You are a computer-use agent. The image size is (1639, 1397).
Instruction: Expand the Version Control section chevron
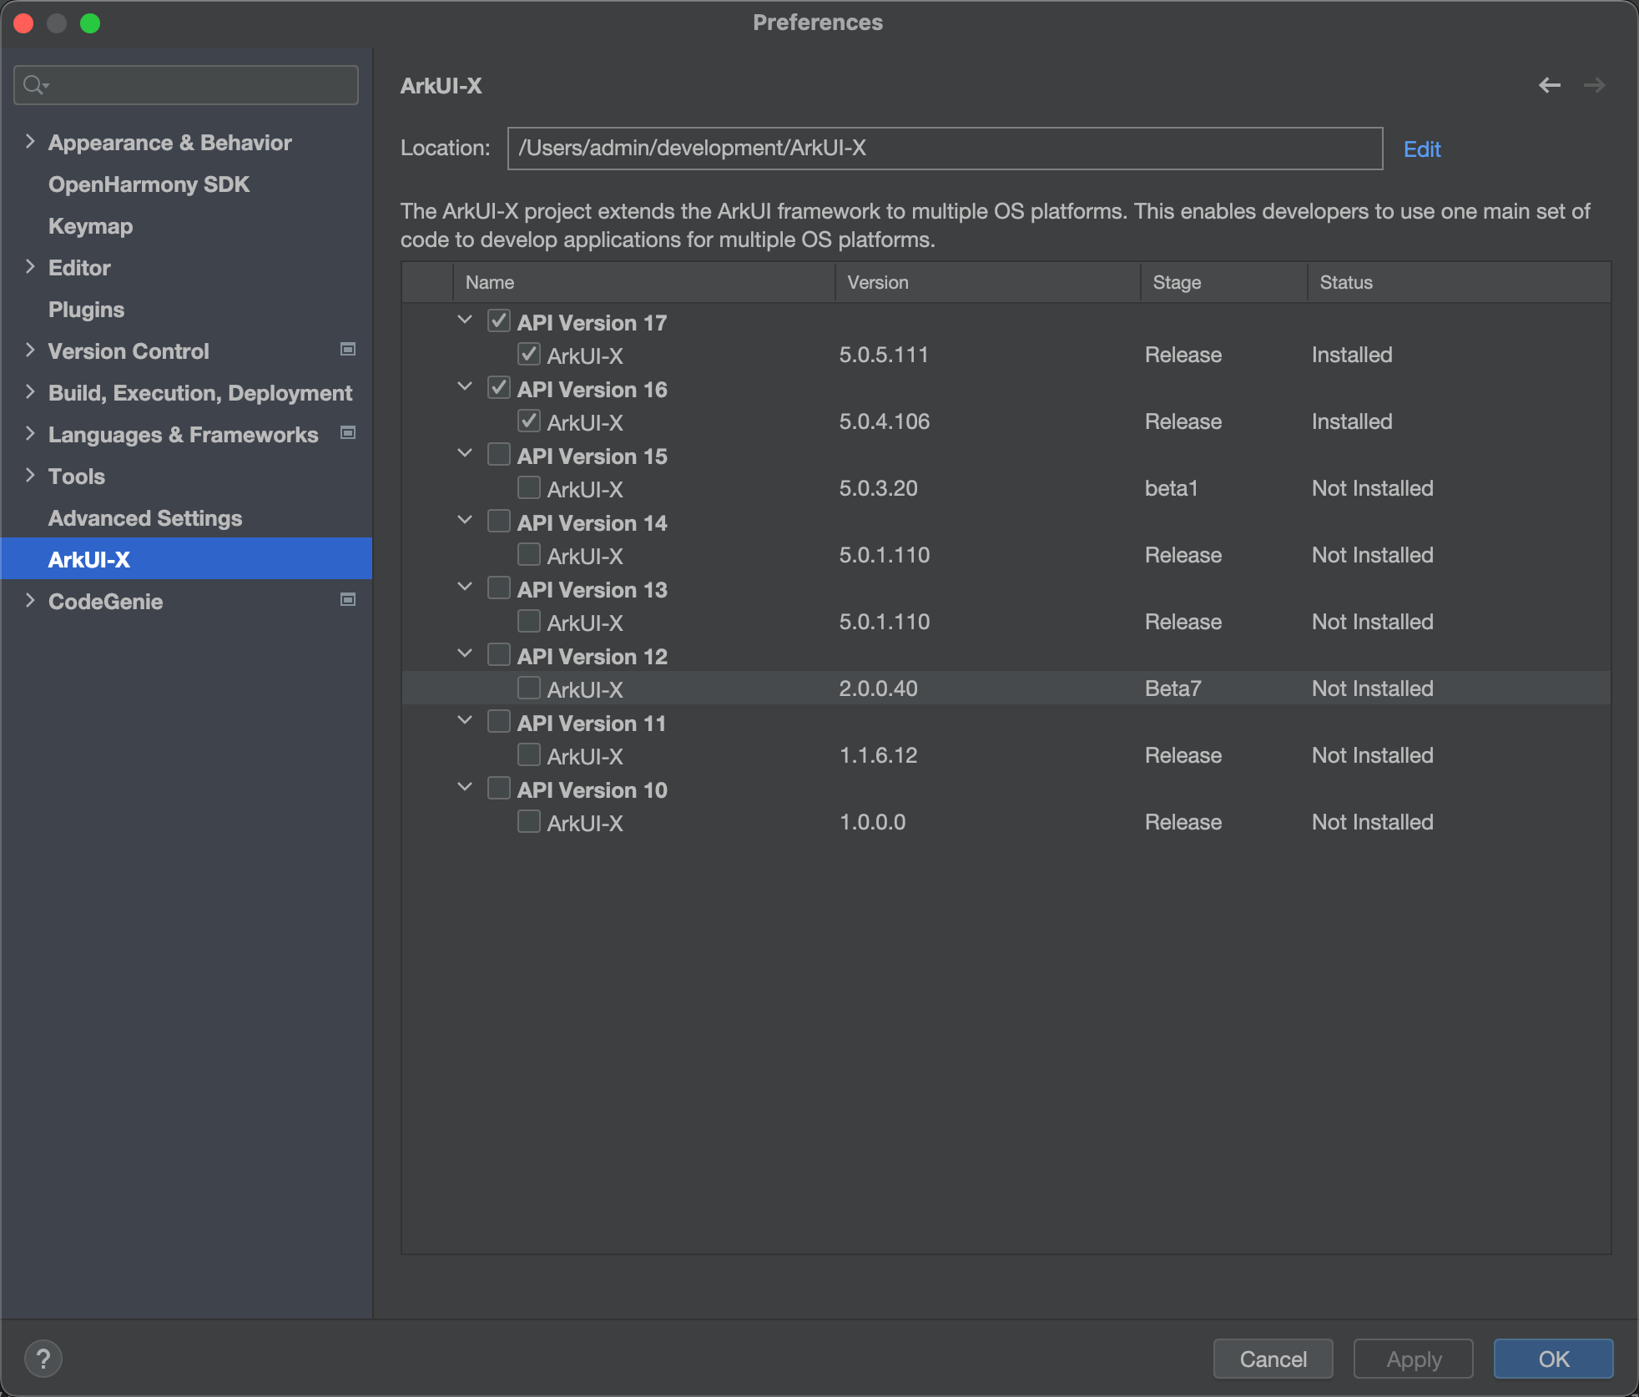[x=30, y=351]
